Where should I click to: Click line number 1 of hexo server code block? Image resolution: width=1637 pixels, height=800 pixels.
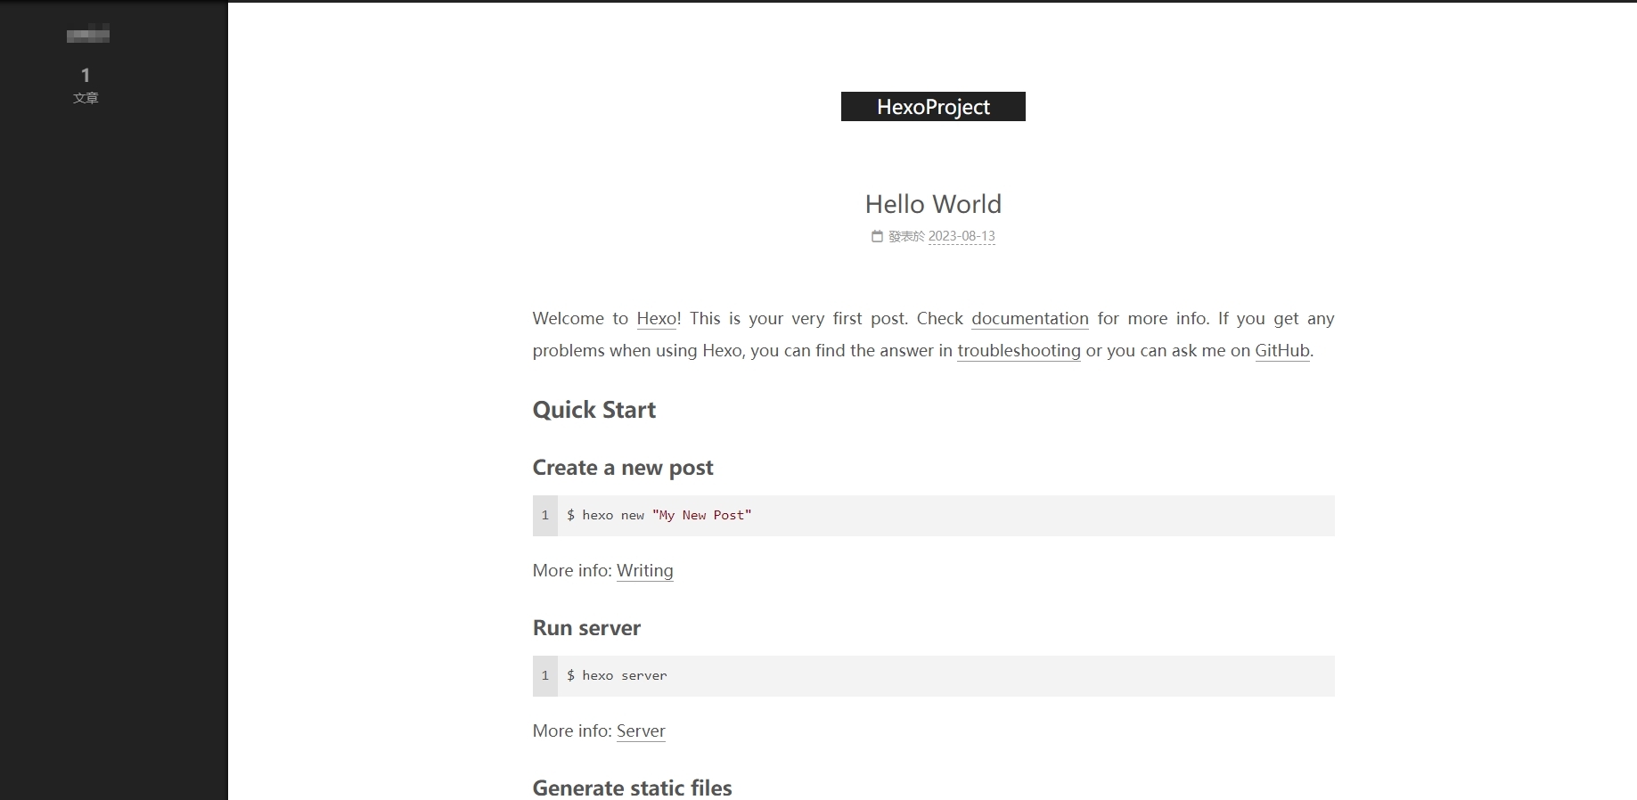(x=545, y=676)
